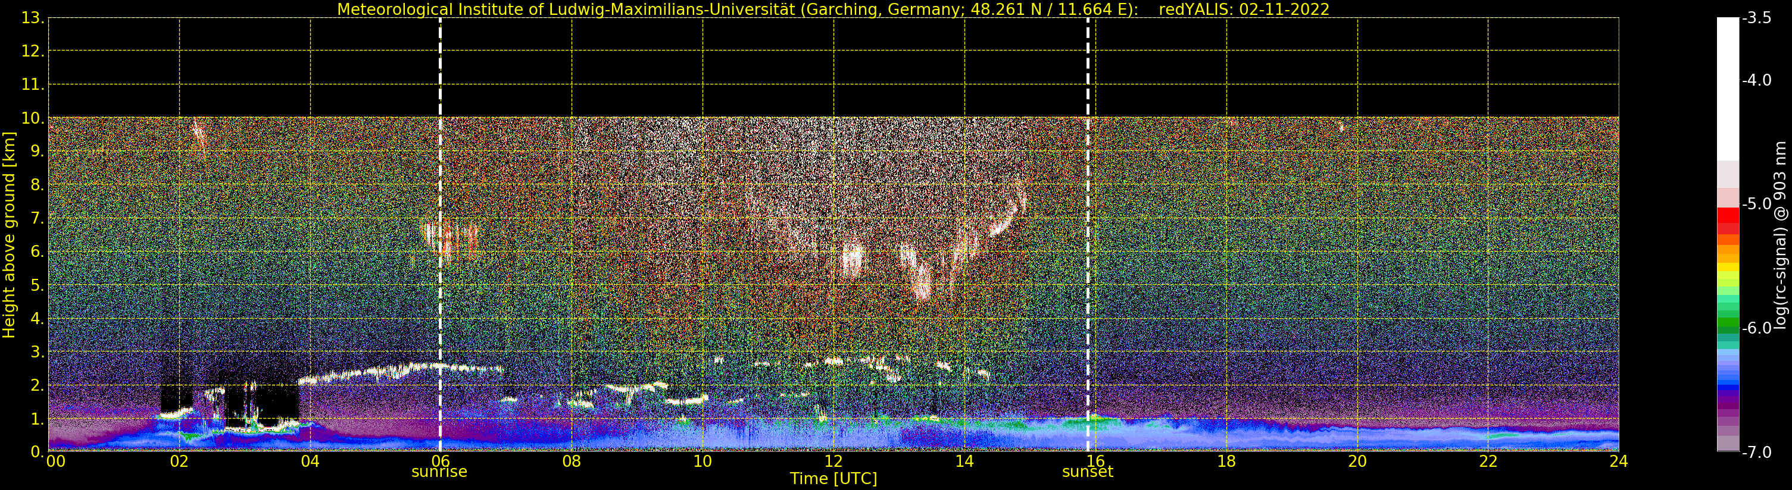Click the x-axis tick label 20
The height and width of the screenshot is (490, 1792).
click(1357, 461)
